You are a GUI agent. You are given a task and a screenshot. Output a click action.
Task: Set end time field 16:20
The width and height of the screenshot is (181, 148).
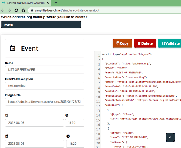75,144
